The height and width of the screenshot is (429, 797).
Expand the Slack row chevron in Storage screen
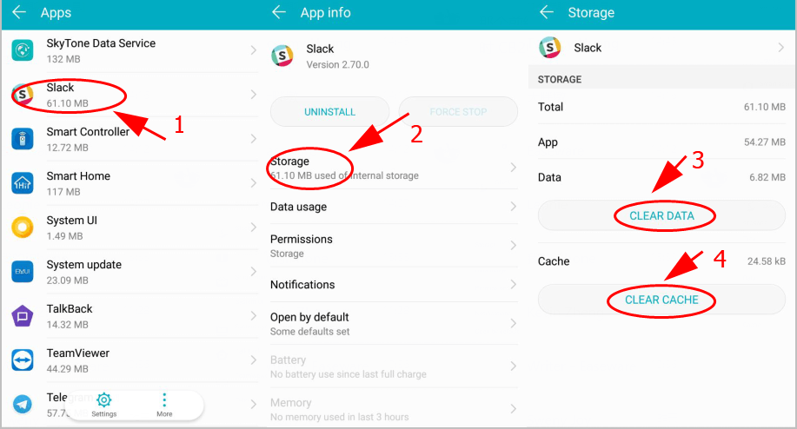(780, 48)
